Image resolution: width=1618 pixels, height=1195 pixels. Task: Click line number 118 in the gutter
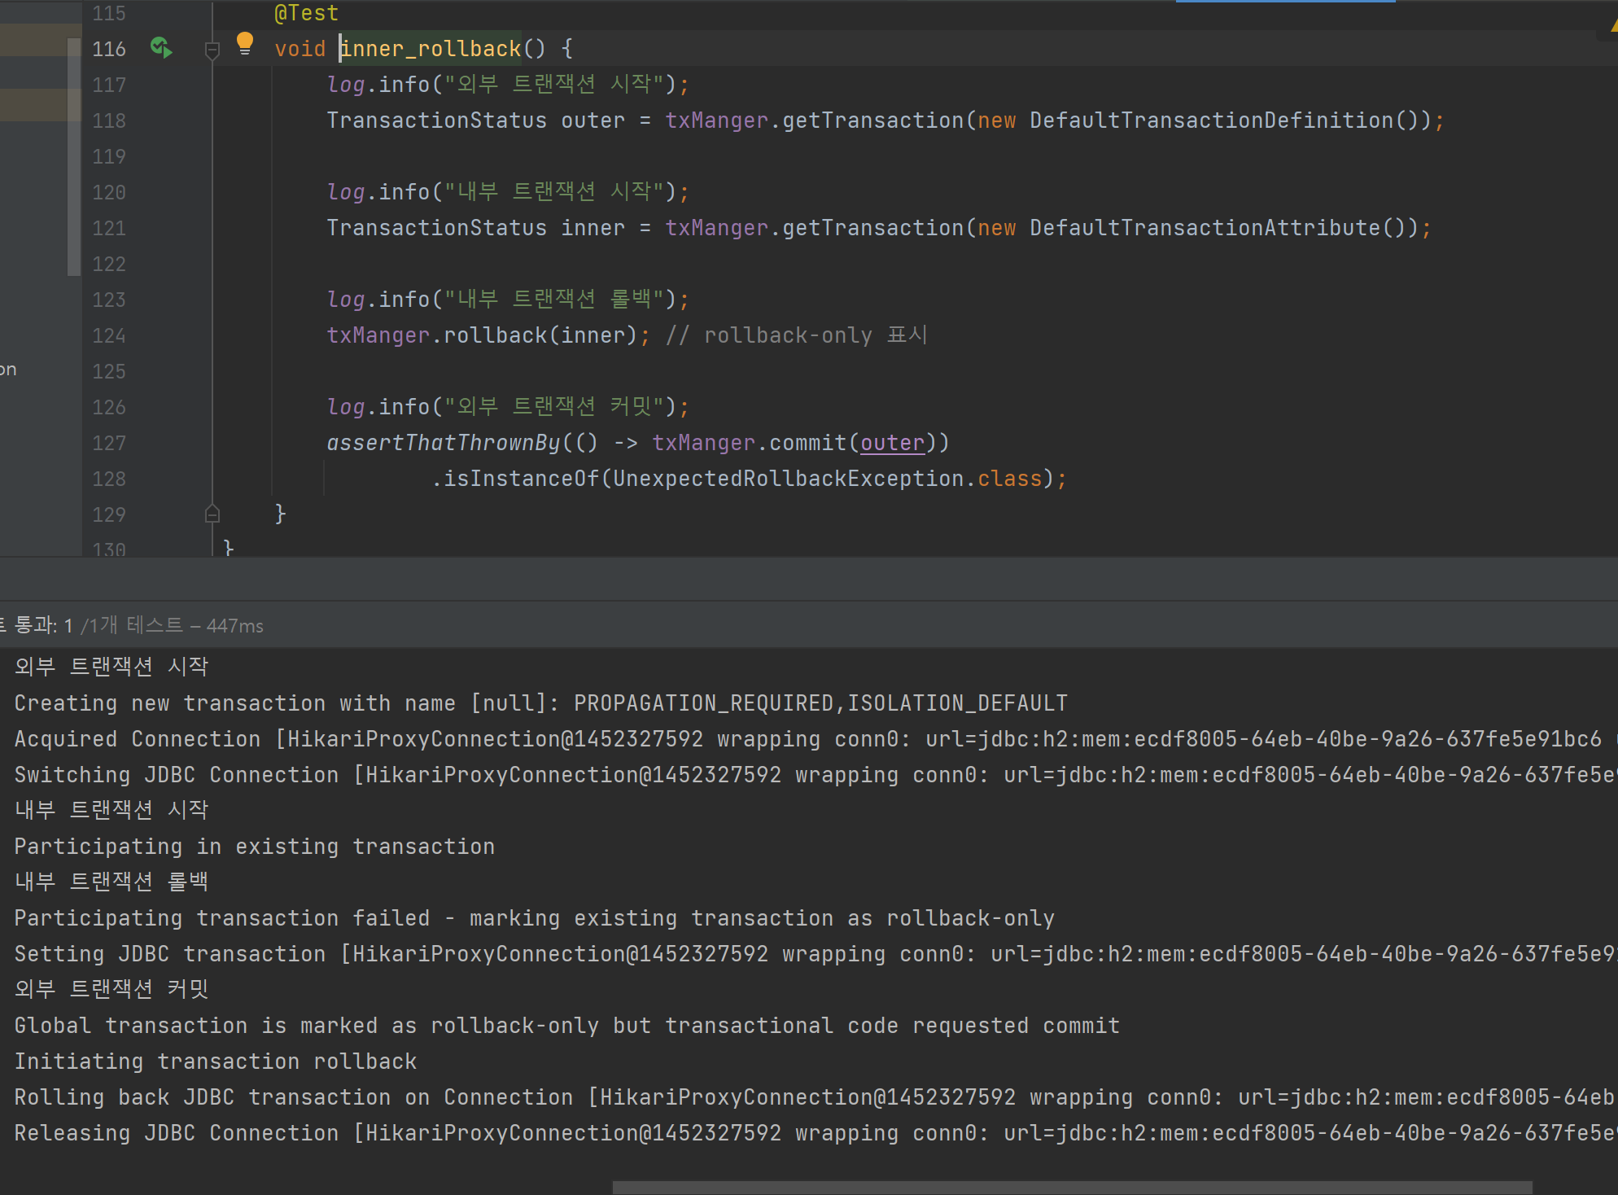[x=108, y=120]
